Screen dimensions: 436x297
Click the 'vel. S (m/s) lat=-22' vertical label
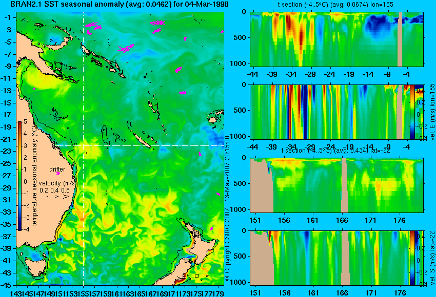coord(432,258)
